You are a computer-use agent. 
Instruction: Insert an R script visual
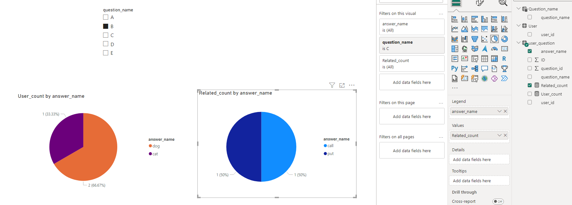pos(505,59)
